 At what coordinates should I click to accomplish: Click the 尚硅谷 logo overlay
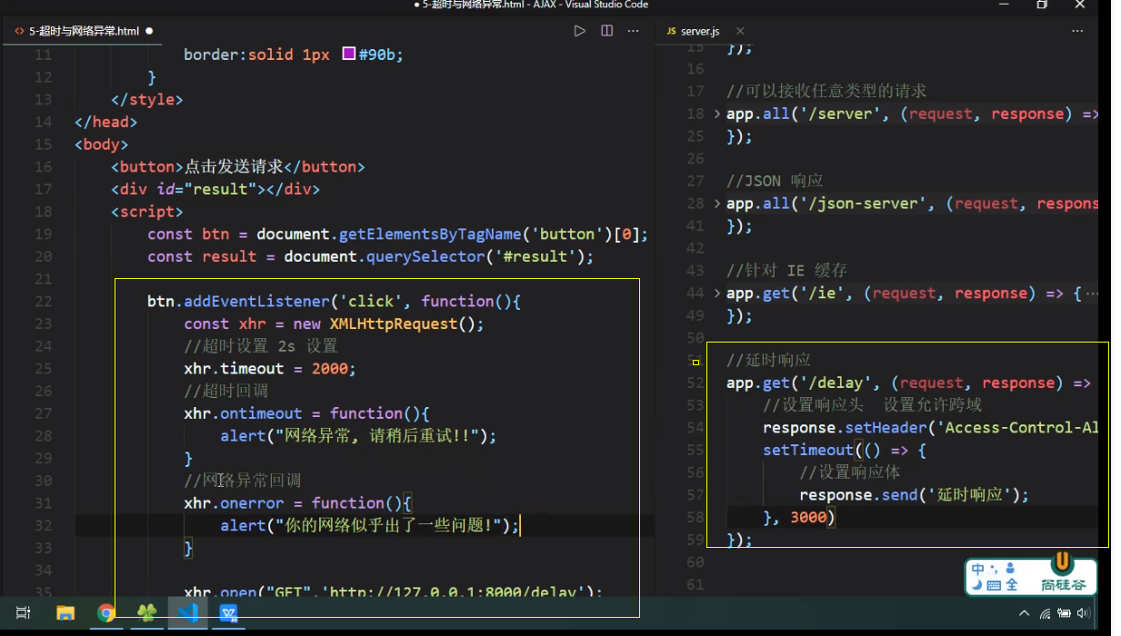tap(1063, 574)
